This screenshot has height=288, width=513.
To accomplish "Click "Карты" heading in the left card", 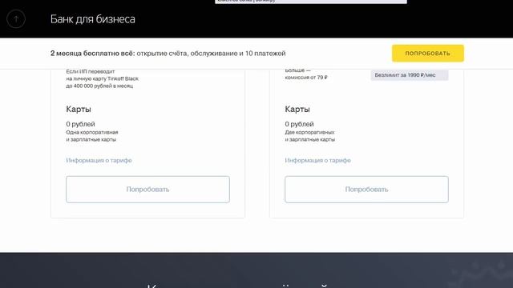I will pyautogui.click(x=79, y=109).
